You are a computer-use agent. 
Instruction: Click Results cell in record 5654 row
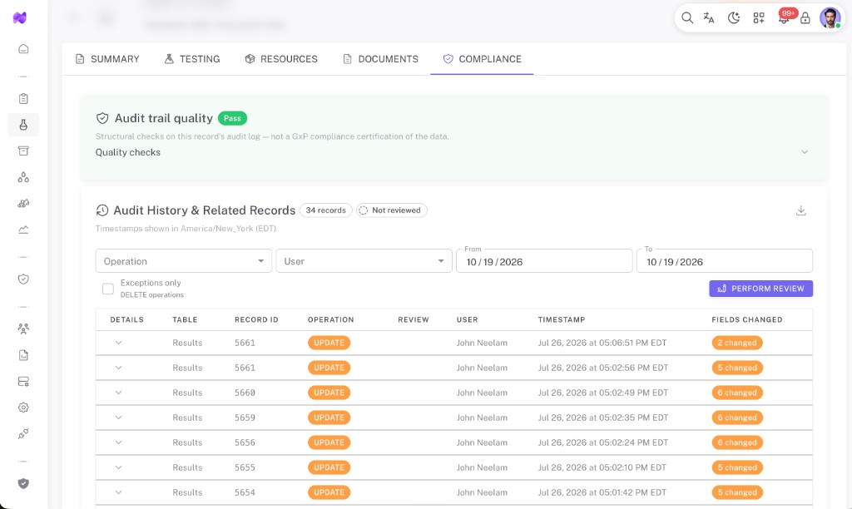tap(187, 492)
